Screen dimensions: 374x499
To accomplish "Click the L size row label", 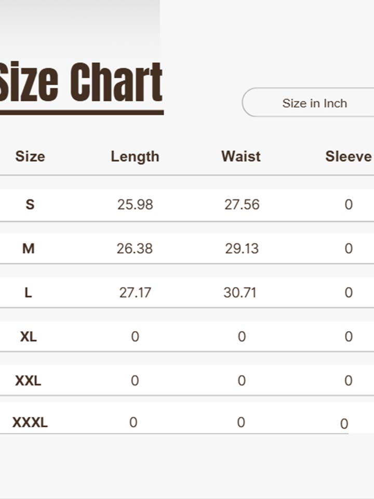I will (x=29, y=293).
